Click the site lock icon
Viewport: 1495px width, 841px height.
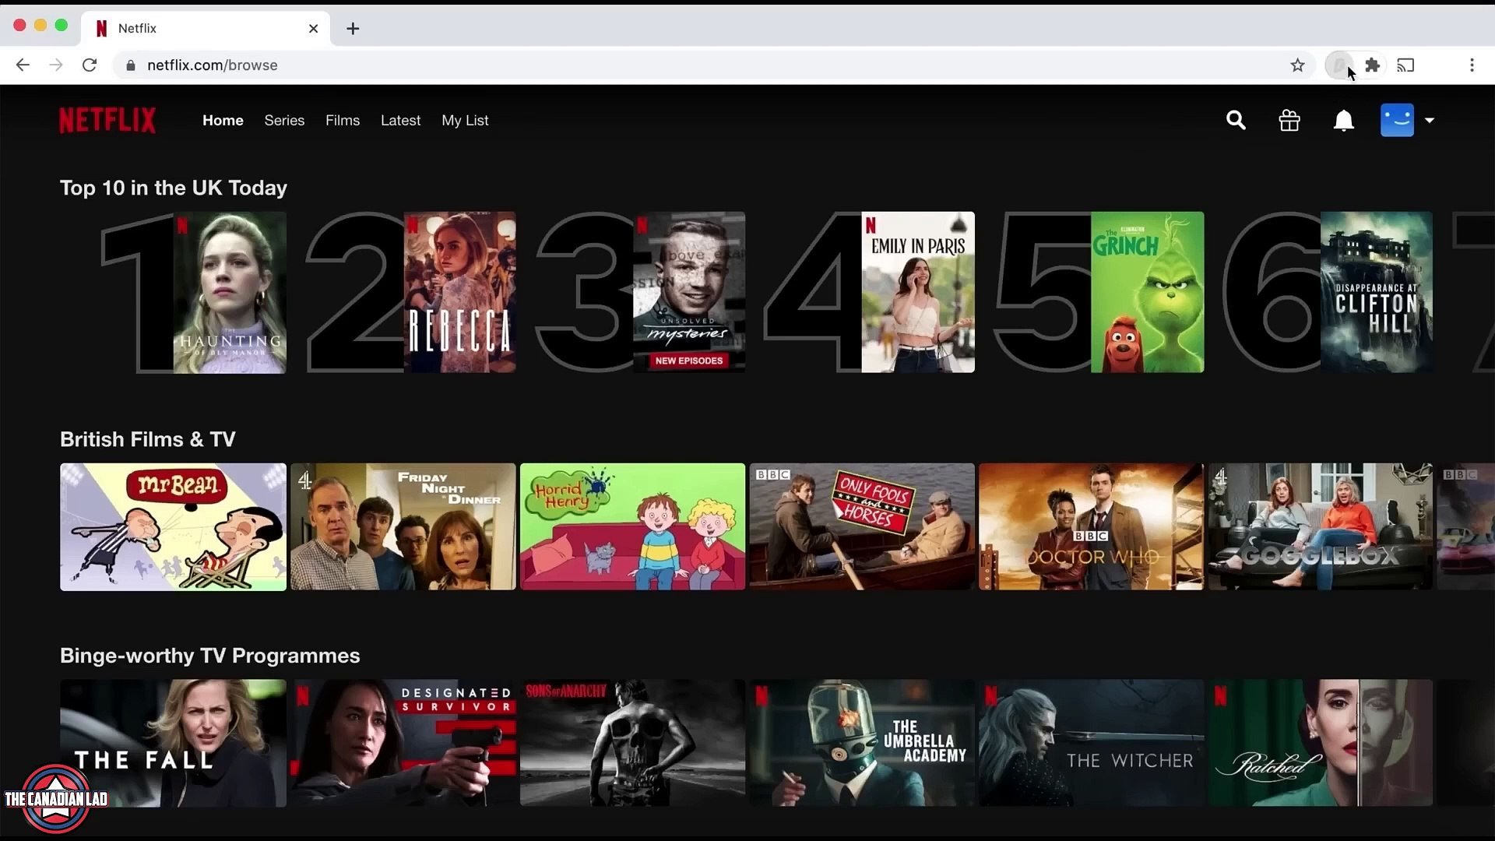pos(131,65)
